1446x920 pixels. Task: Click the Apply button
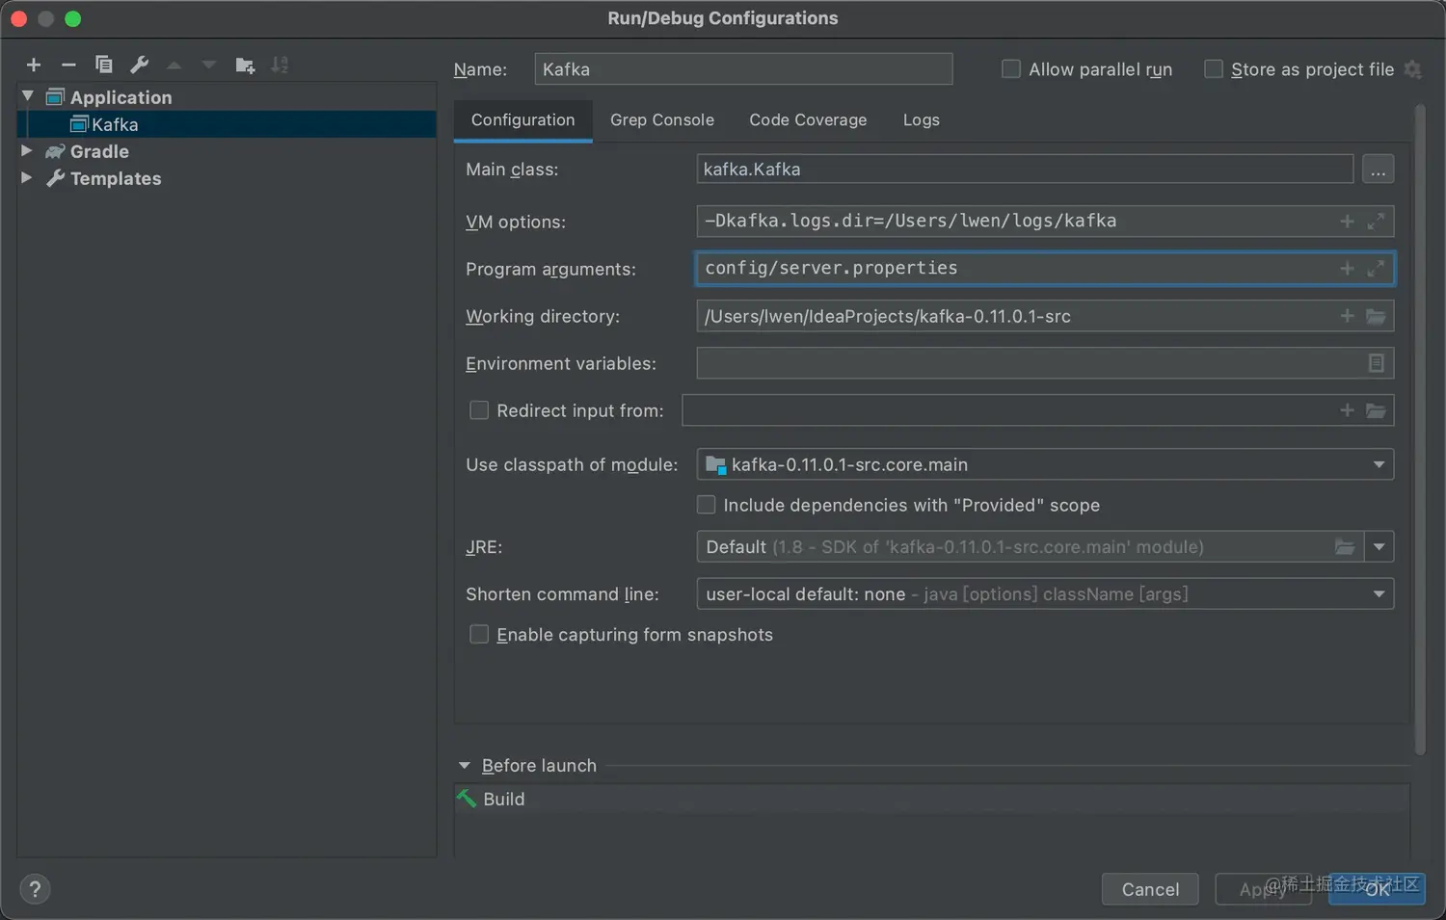click(x=1263, y=889)
